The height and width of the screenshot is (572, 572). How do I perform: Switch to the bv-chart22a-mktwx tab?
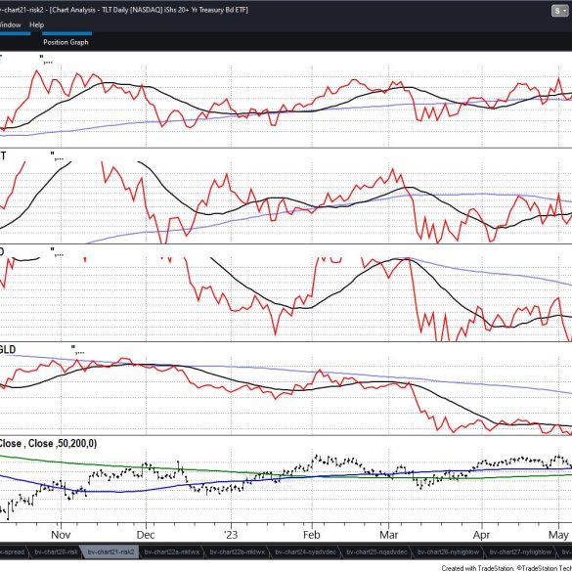[x=171, y=551]
